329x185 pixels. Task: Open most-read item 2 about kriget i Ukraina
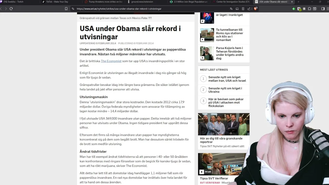225,90
